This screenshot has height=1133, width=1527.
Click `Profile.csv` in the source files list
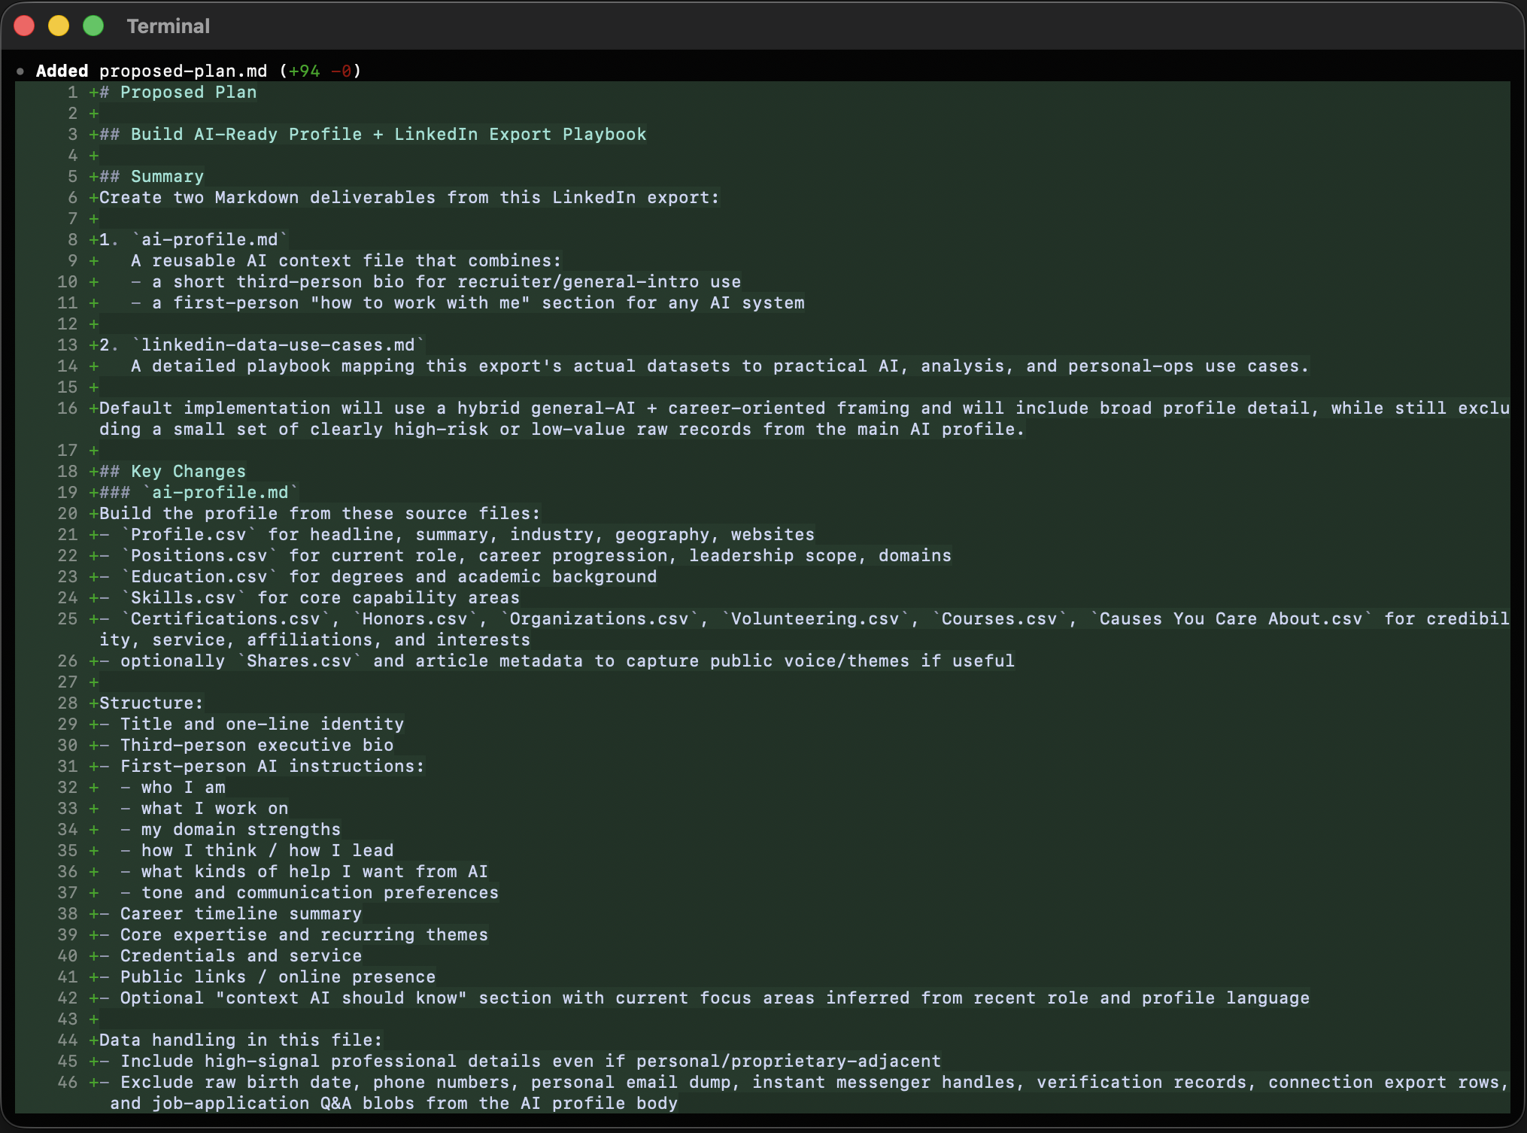(x=188, y=534)
